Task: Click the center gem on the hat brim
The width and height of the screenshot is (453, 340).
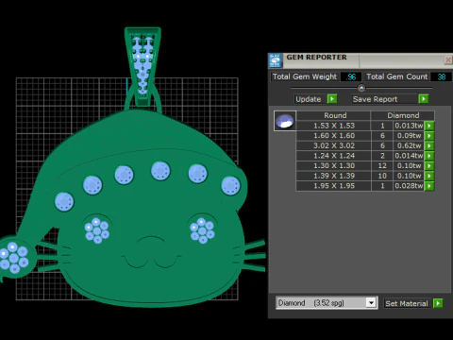Action: click(x=160, y=171)
